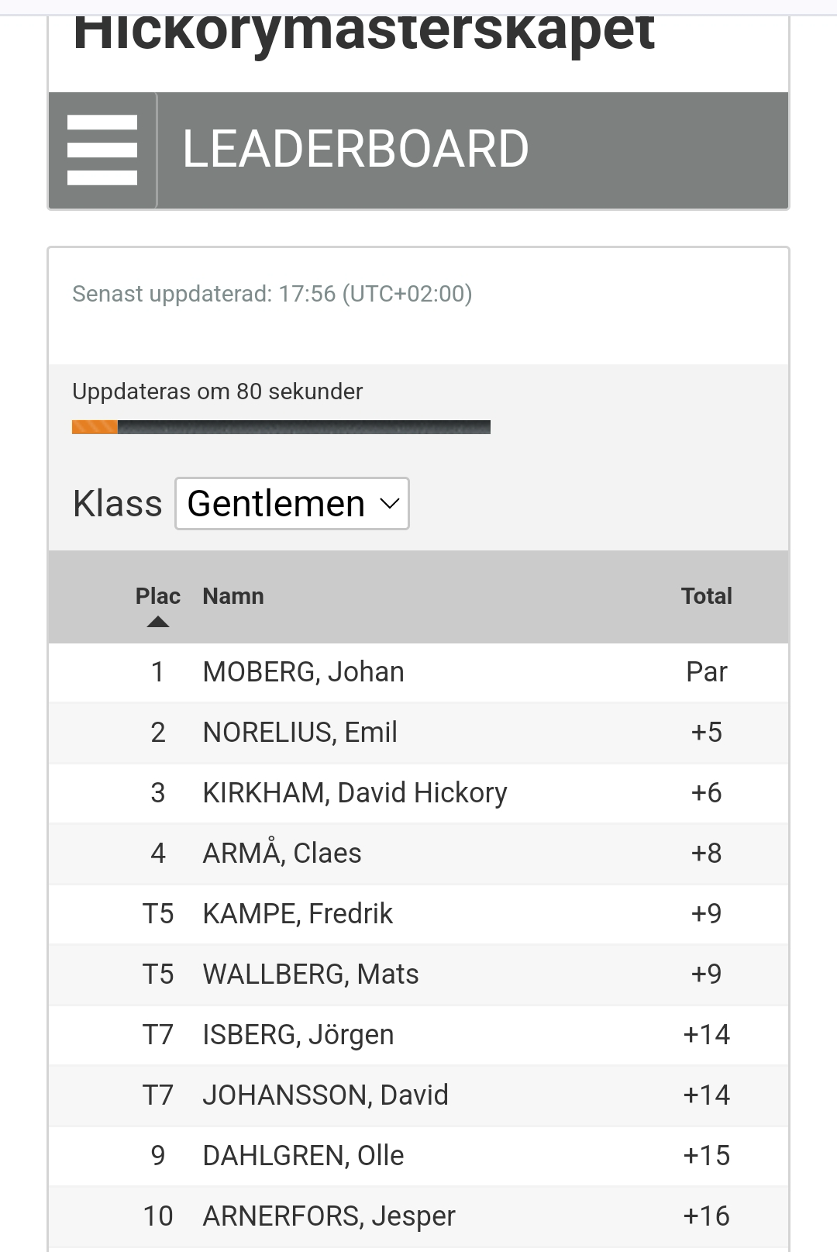The width and height of the screenshot is (837, 1252).
Task: Open the hamburger menu icon
Action: [x=102, y=150]
